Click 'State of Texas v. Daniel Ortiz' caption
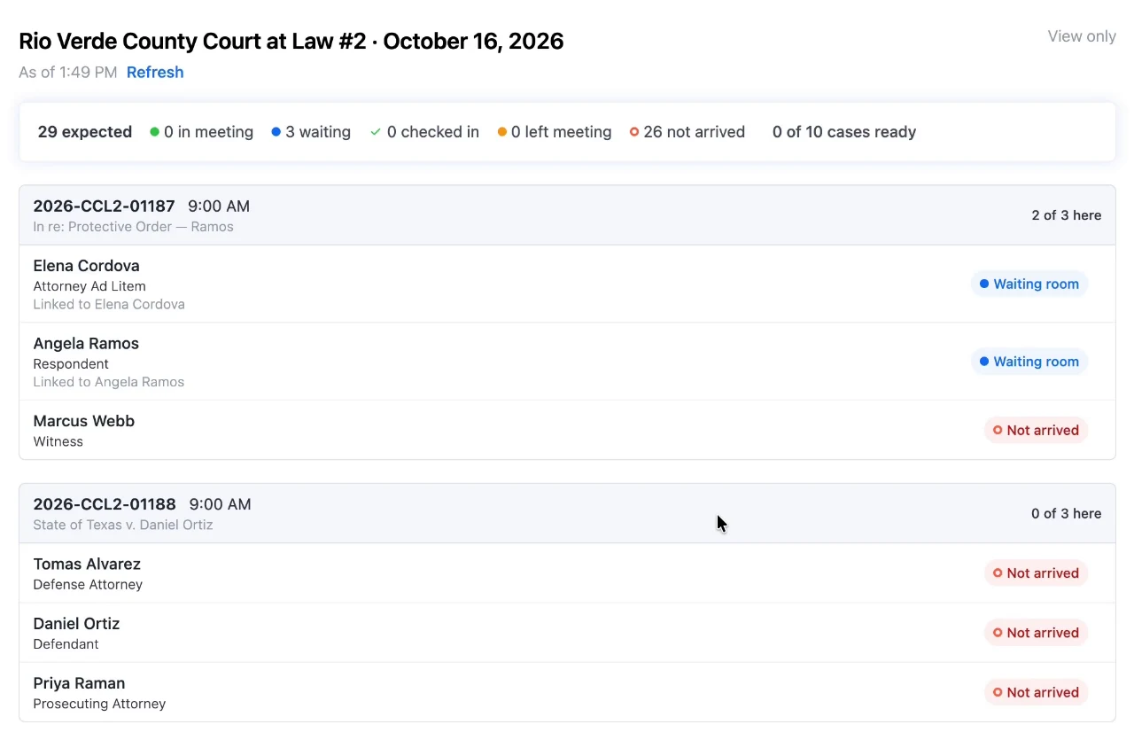 pos(123,525)
